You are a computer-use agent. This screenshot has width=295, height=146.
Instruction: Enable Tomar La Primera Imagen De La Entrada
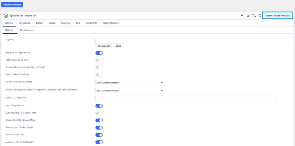coord(99,67)
